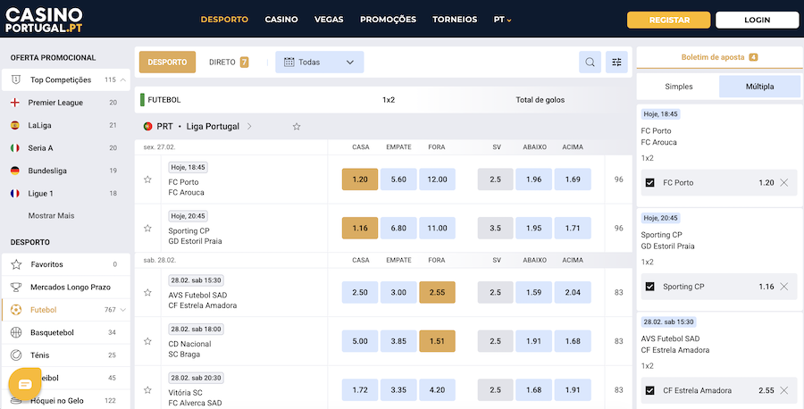Uncheck the CF Estrela Amadora bet slip checkbox
The width and height of the screenshot is (804, 409).
click(x=650, y=390)
